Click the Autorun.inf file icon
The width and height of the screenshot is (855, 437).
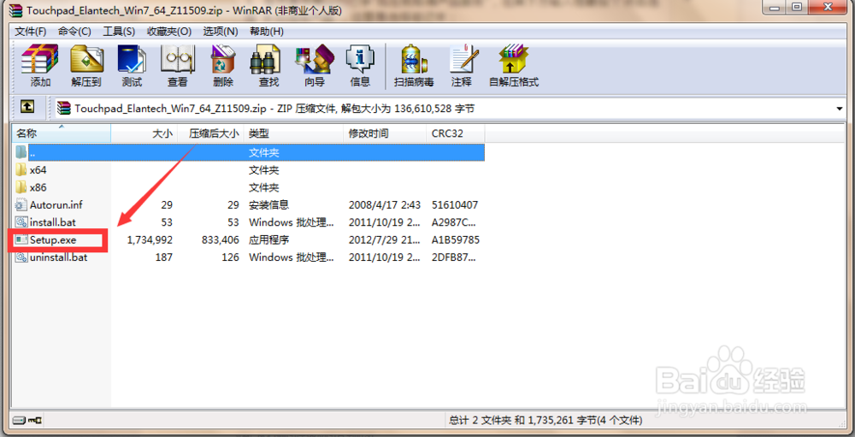pyautogui.click(x=21, y=205)
